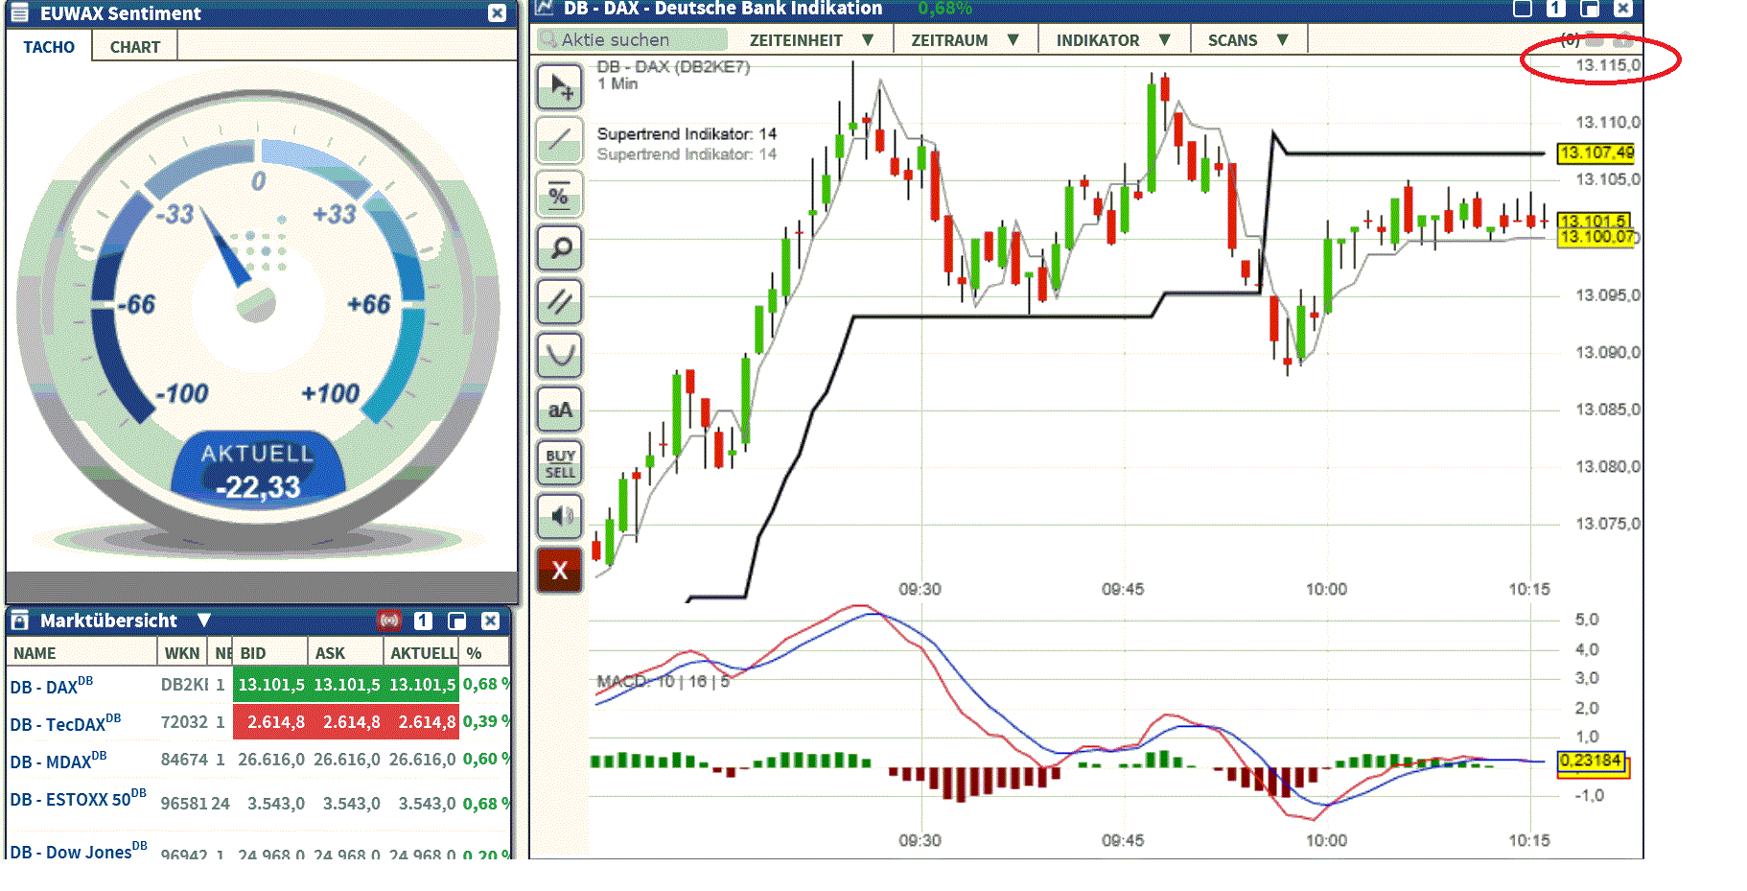Toggle window linking group 1 on chart window
Image resolution: width=1747 pixels, height=891 pixels.
(1554, 8)
